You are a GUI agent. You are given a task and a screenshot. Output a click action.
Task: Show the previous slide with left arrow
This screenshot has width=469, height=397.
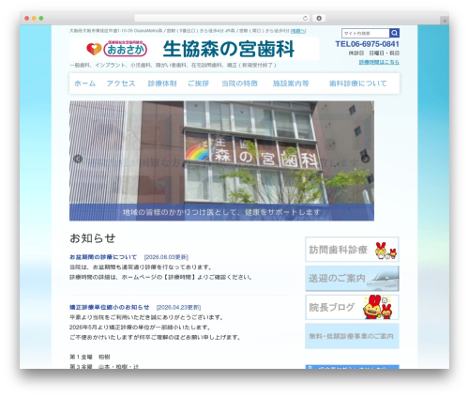78,159
